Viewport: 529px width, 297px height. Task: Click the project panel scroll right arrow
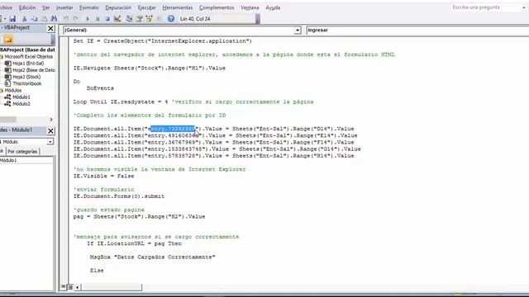tap(51, 120)
